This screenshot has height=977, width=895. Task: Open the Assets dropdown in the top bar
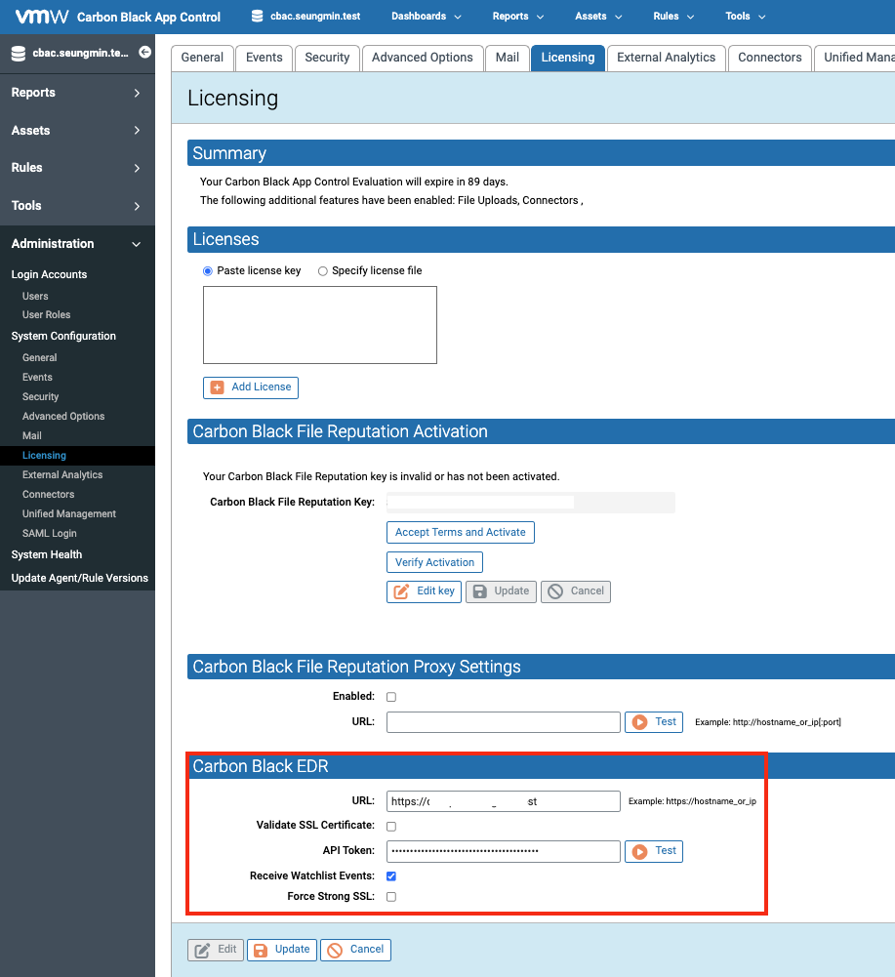point(598,17)
